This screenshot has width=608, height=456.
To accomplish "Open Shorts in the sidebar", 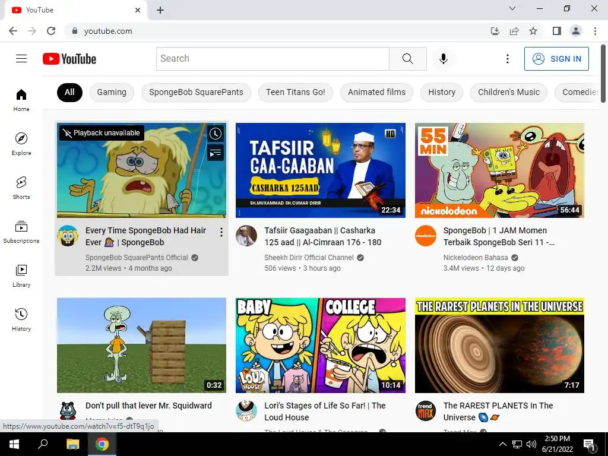I will [x=21, y=188].
